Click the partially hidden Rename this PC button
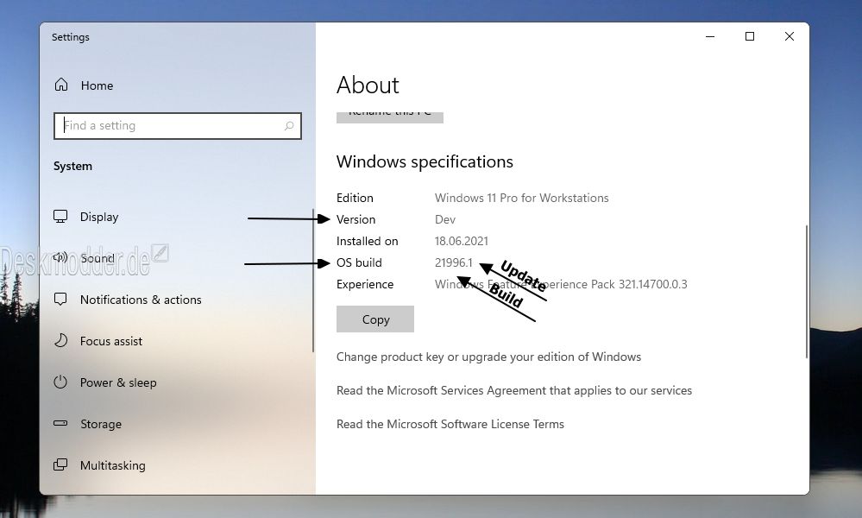 tap(390, 117)
